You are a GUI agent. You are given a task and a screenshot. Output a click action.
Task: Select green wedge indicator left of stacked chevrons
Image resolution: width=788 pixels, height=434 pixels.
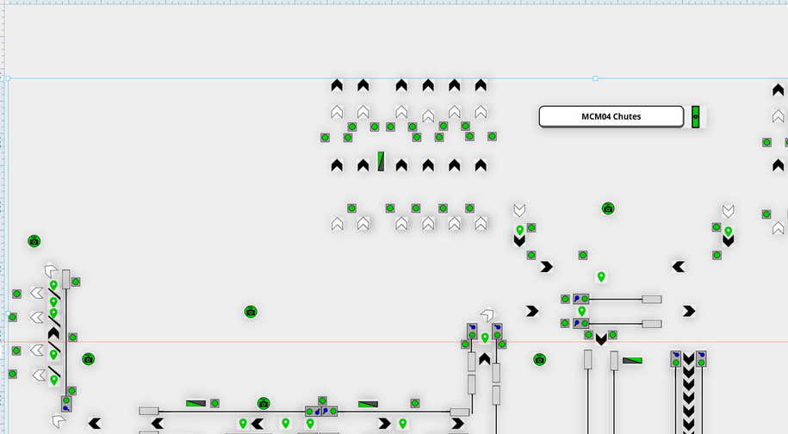pyautogui.click(x=633, y=360)
